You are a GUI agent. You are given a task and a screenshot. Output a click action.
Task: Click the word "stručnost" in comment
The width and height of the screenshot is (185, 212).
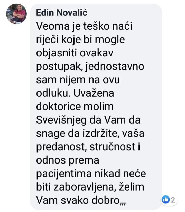(x=112, y=147)
